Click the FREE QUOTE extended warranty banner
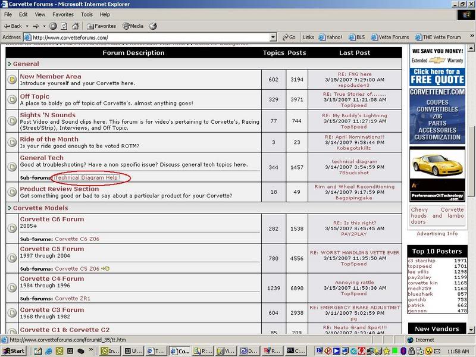 [x=437, y=65]
